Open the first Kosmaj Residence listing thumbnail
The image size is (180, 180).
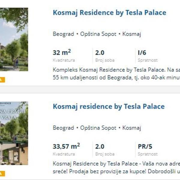coord(14,39)
